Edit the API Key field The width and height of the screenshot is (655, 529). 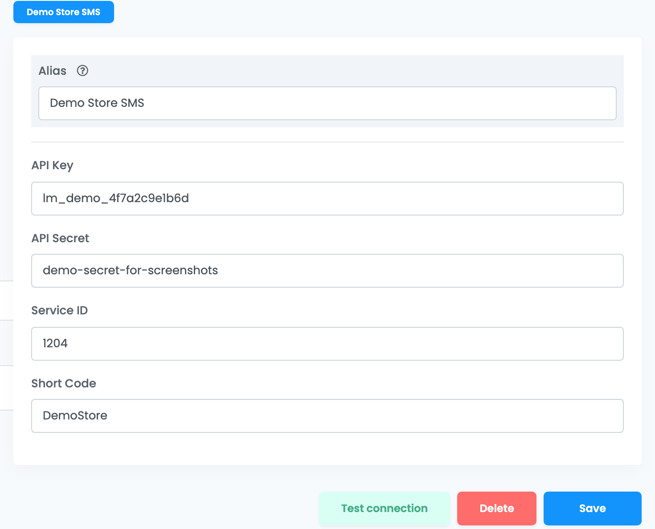(x=327, y=199)
